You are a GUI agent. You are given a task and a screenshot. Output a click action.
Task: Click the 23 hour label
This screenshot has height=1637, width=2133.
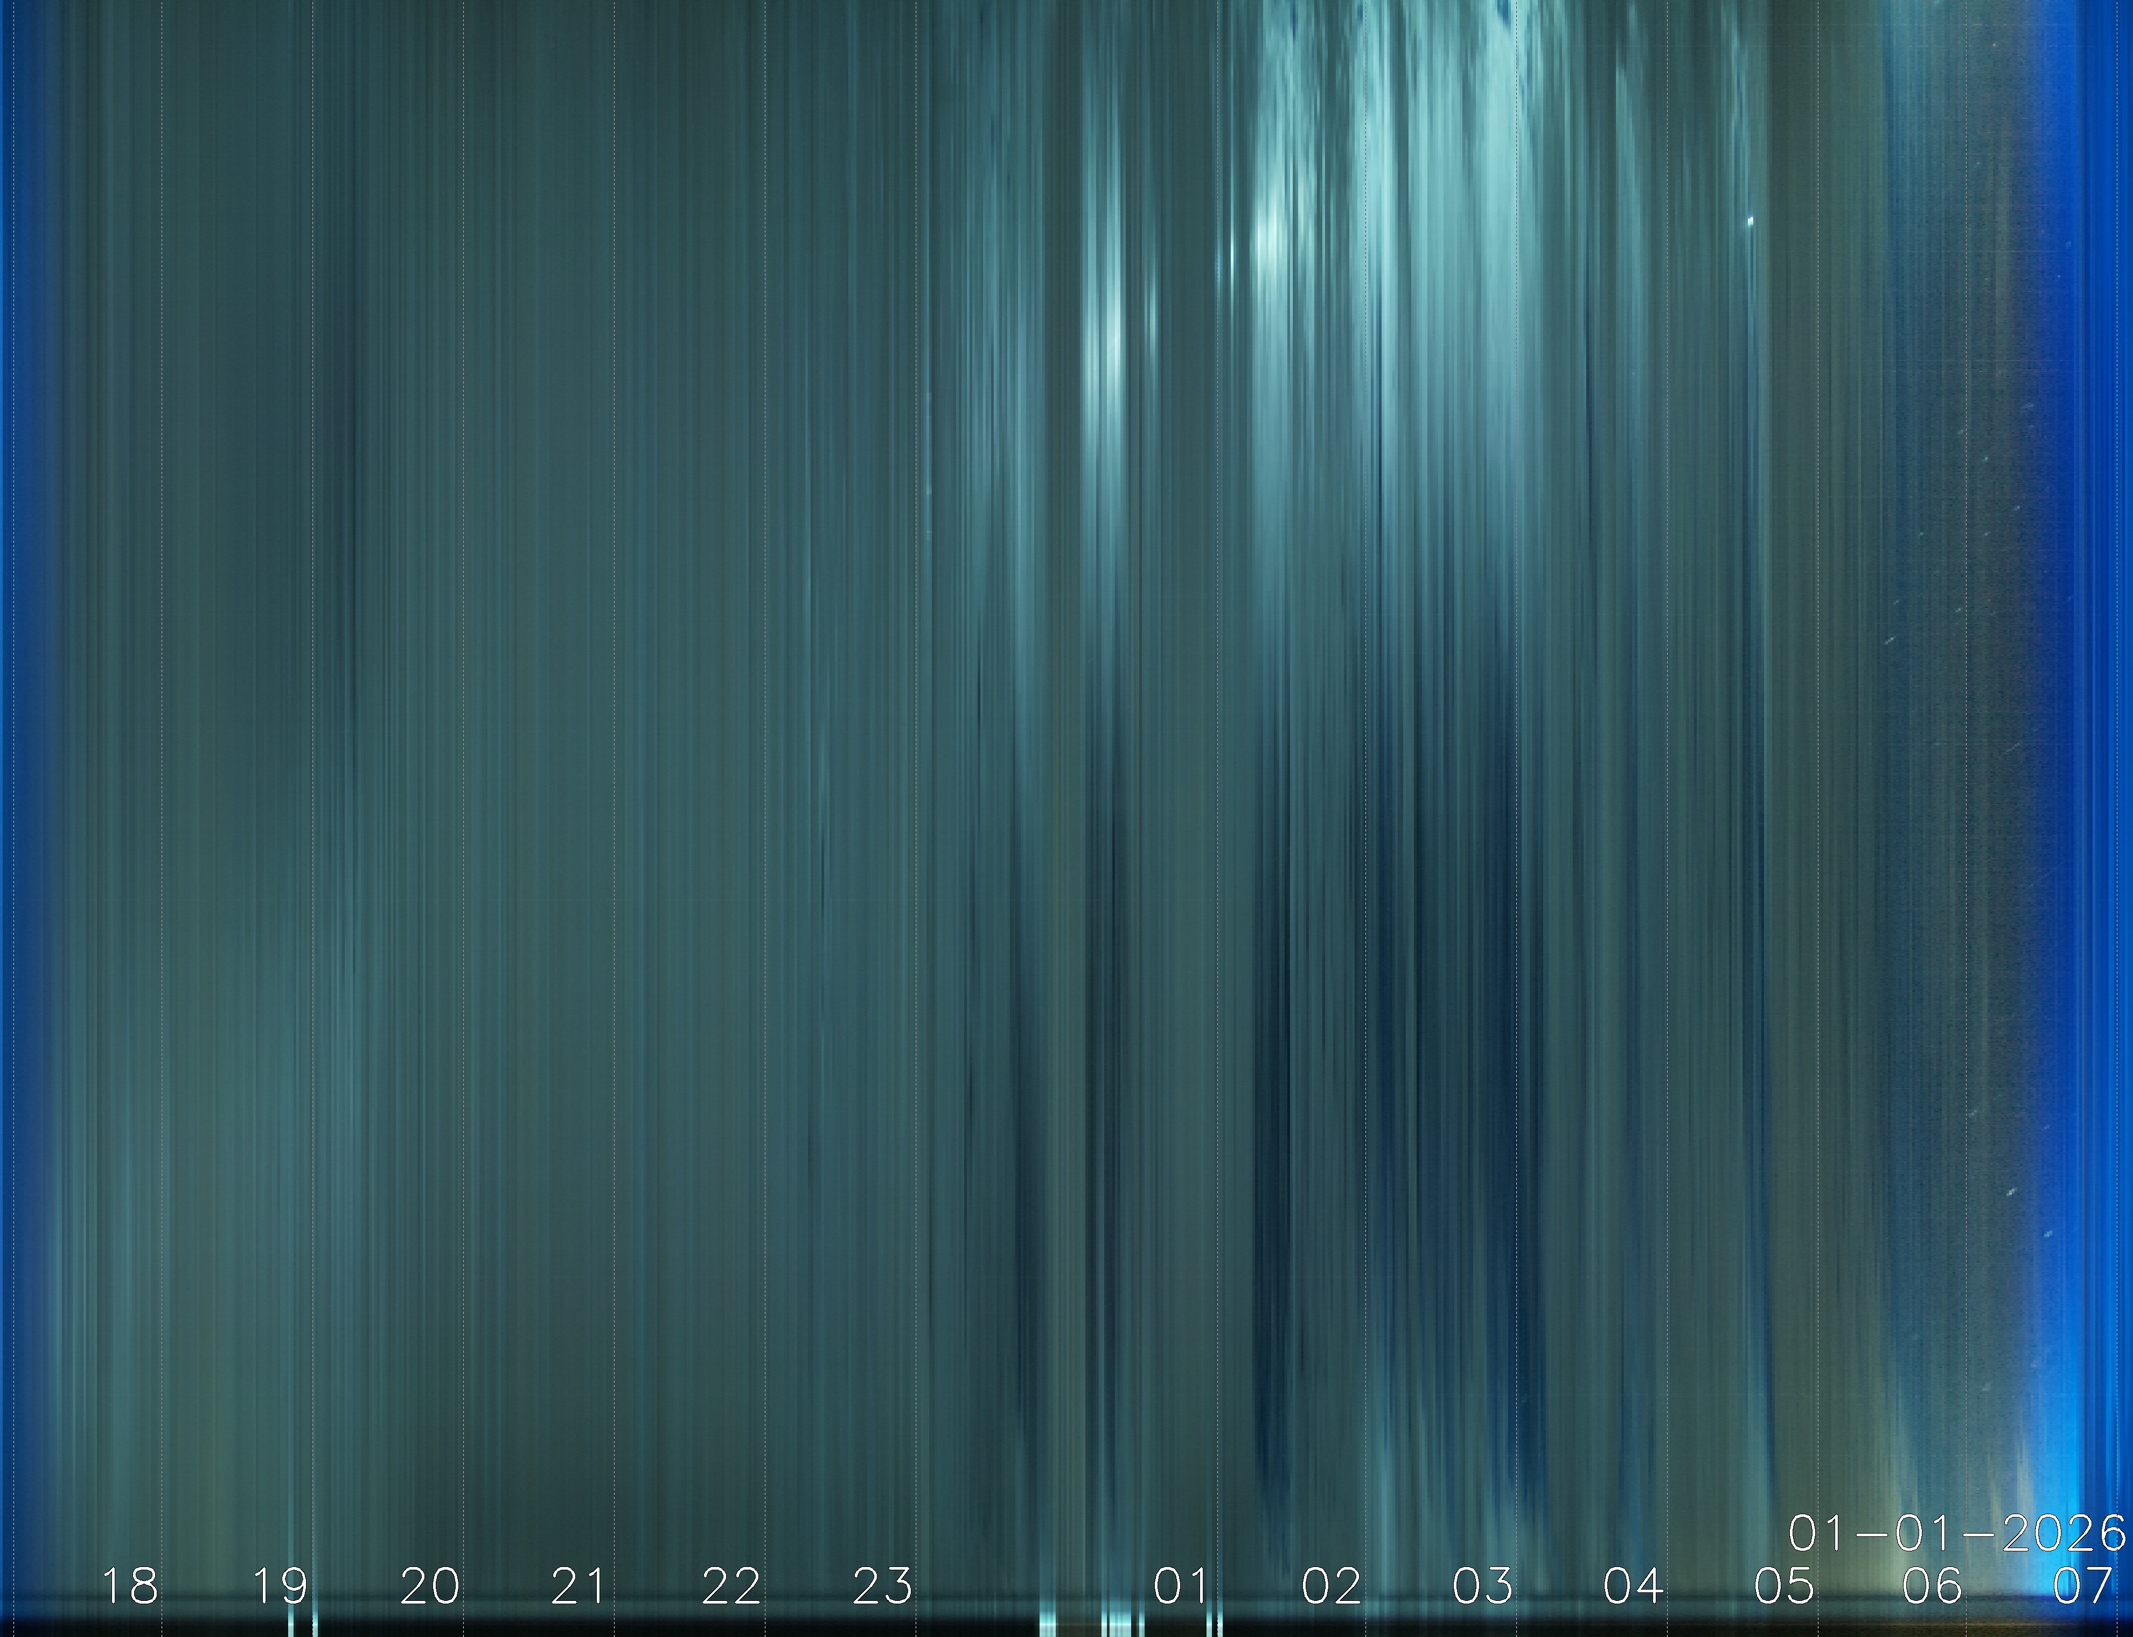tap(883, 1586)
